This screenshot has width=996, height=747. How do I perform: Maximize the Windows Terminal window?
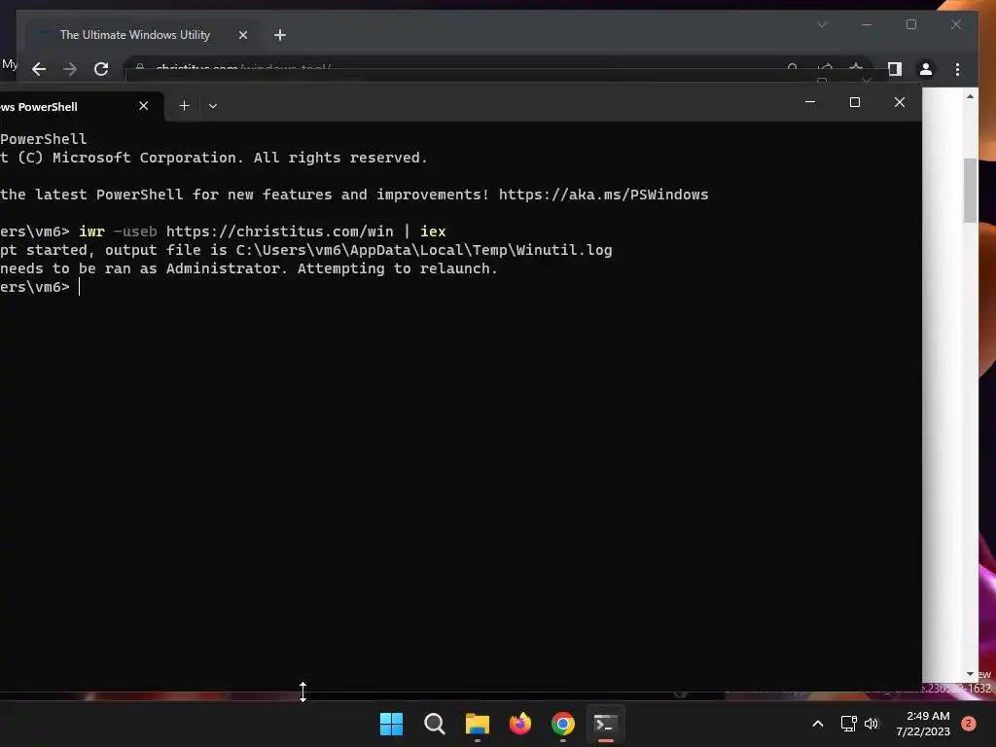(x=855, y=101)
